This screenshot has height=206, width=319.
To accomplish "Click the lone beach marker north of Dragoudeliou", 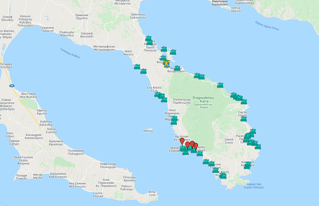I will (x=220, y=85).
